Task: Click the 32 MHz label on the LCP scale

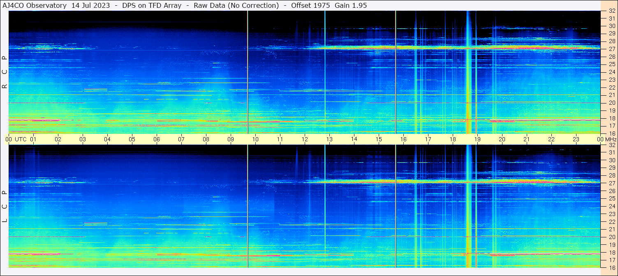Action: pyautogui.click(x=612, y=145)
